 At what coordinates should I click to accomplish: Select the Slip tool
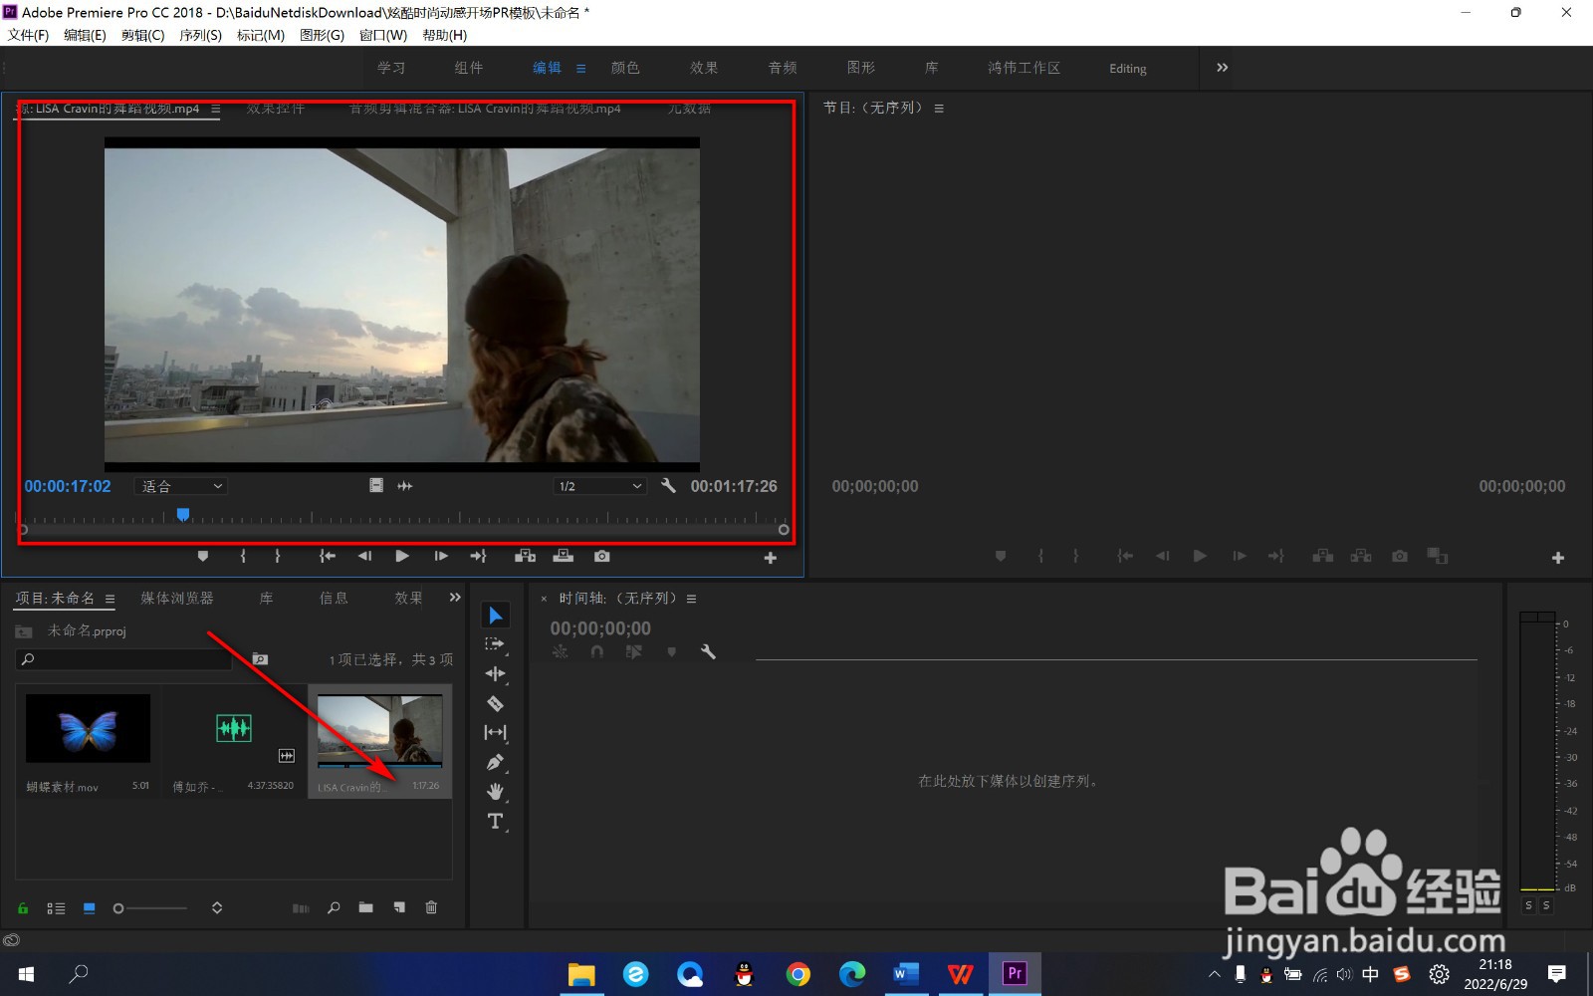[495, 732]
